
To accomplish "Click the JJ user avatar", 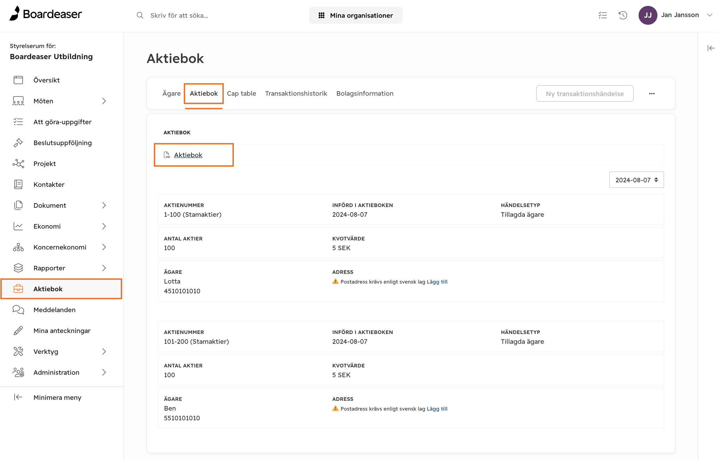I will click(x=648, y=15).
